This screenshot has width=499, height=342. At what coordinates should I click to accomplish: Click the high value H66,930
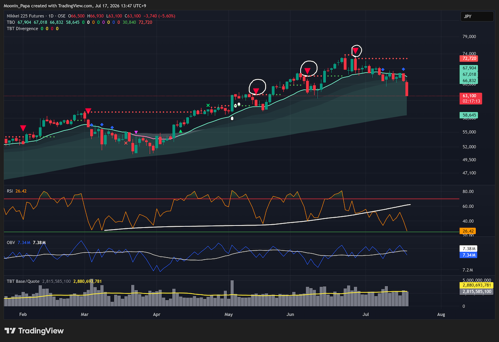(x=95, y=16)
